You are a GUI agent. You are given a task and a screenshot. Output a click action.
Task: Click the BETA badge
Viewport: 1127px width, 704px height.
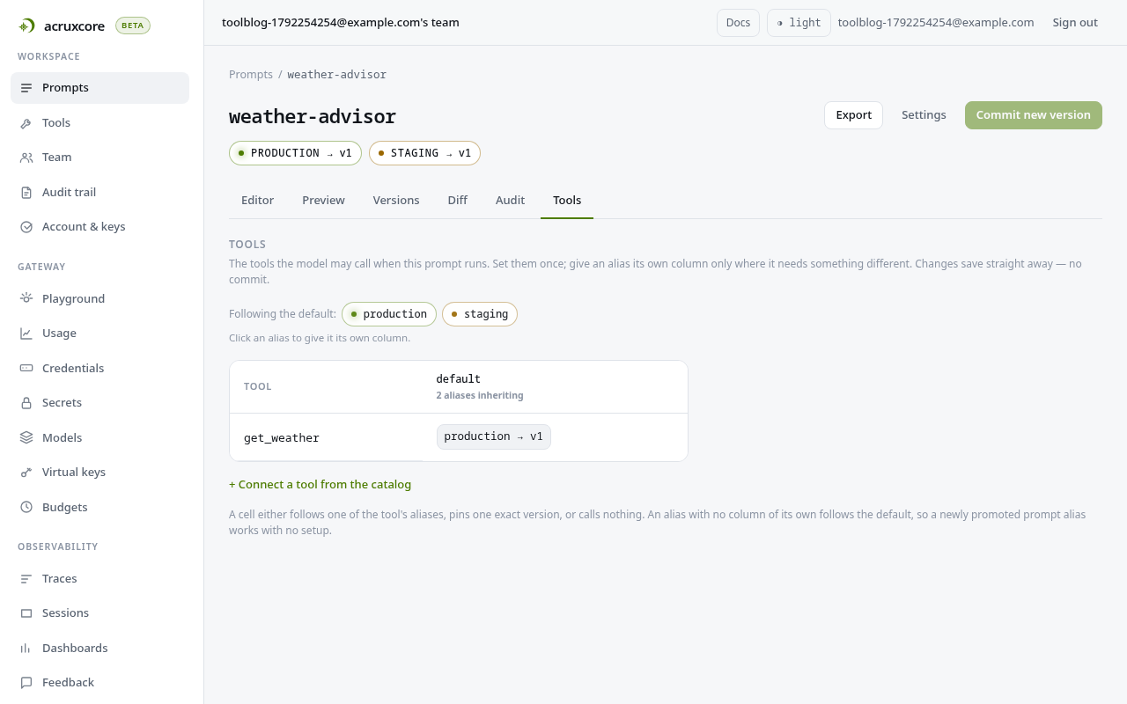click(x=133, y=26)
